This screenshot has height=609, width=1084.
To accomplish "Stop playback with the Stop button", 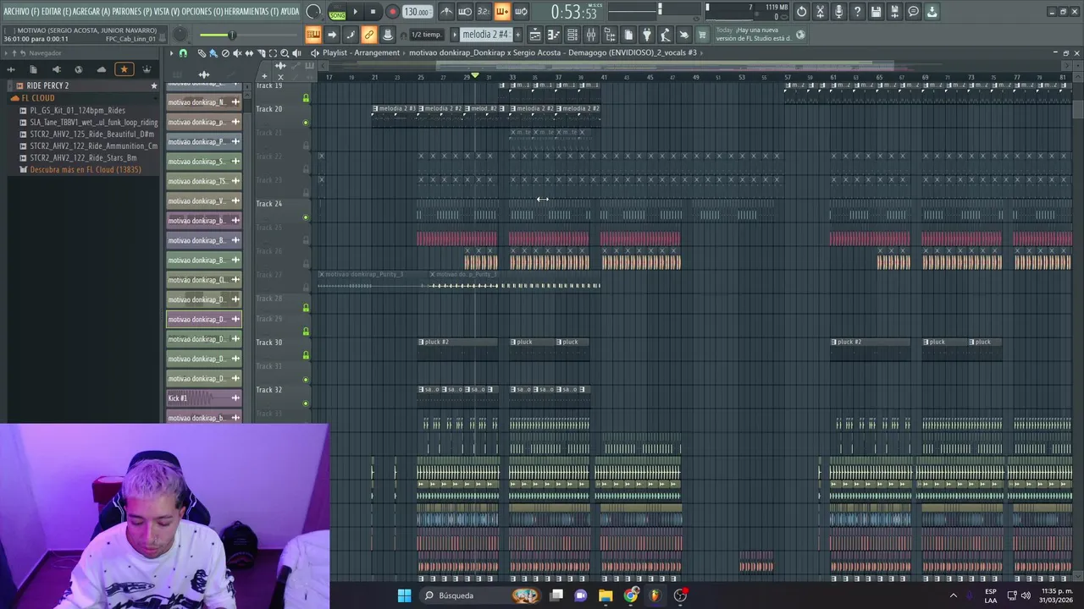I will [x=373, y=12].
